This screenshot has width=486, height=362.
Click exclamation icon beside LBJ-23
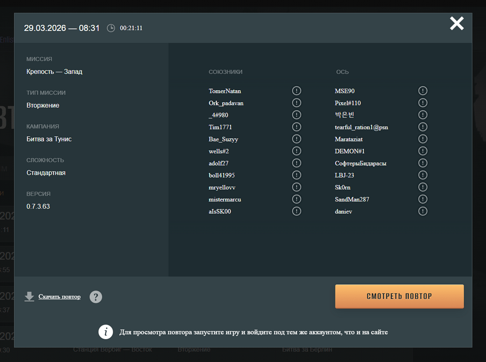point(423,175)
